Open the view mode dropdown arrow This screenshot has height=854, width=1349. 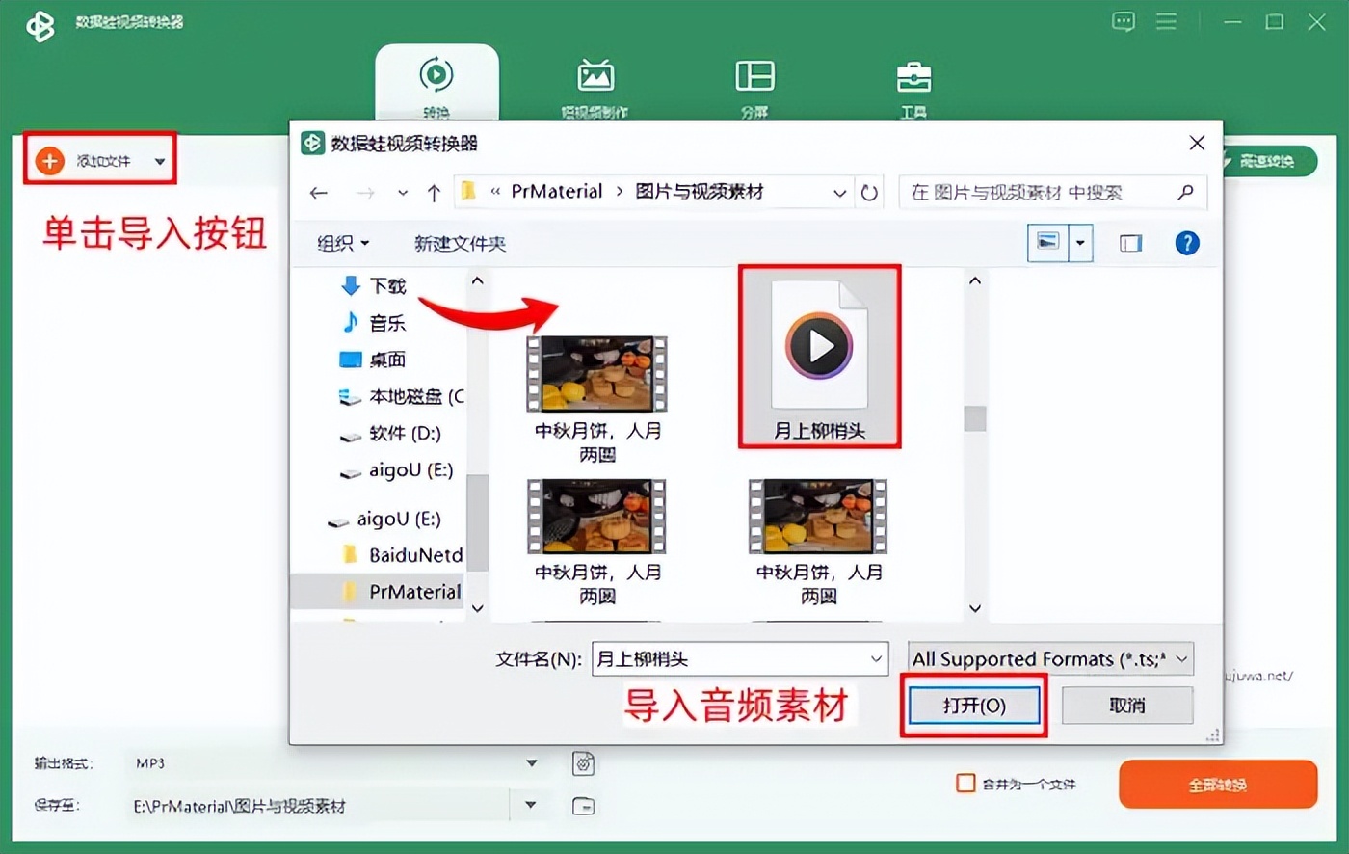pos(1080,243)
